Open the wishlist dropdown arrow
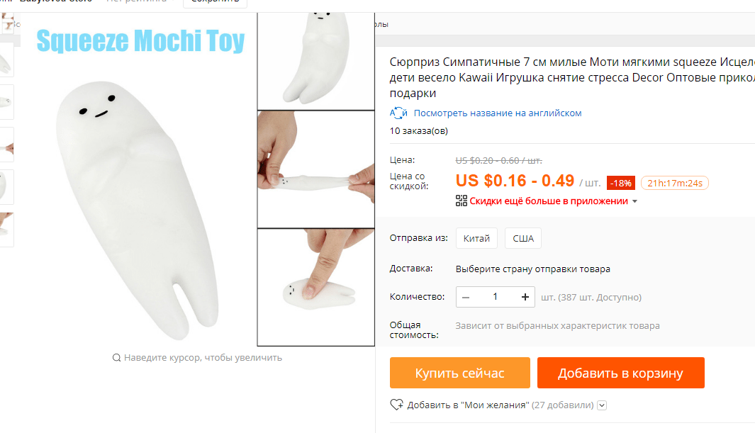 [602, 405]
